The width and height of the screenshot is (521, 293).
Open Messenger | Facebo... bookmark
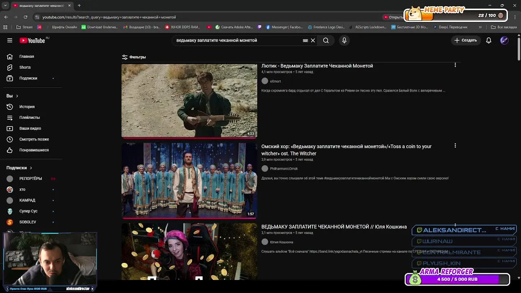pos(285,27)
